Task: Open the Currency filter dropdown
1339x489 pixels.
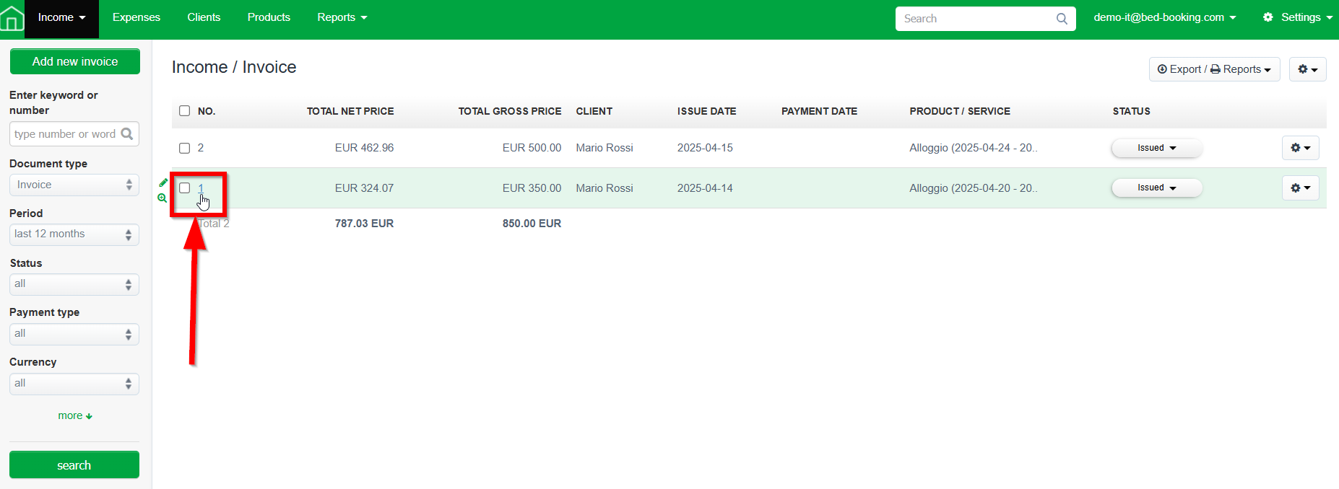Action: coord(74,384)
